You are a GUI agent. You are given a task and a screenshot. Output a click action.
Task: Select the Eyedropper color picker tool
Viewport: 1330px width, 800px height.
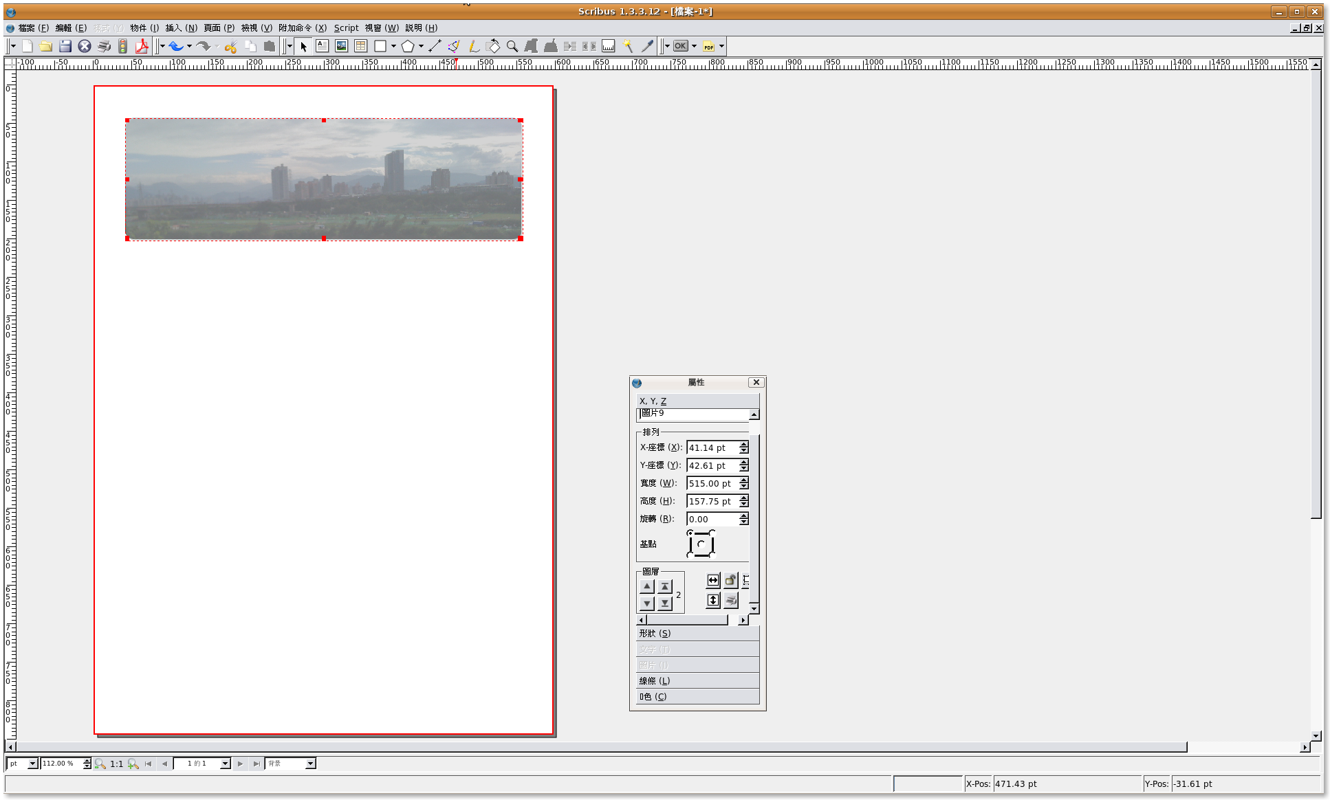(x=647, y=46)
